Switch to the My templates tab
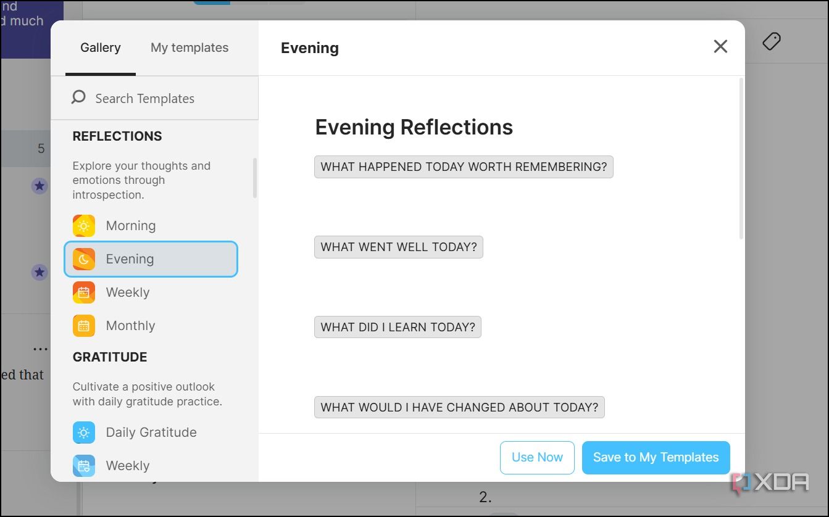Viewport: 829px width, 517px height. (x=190, y=48)
